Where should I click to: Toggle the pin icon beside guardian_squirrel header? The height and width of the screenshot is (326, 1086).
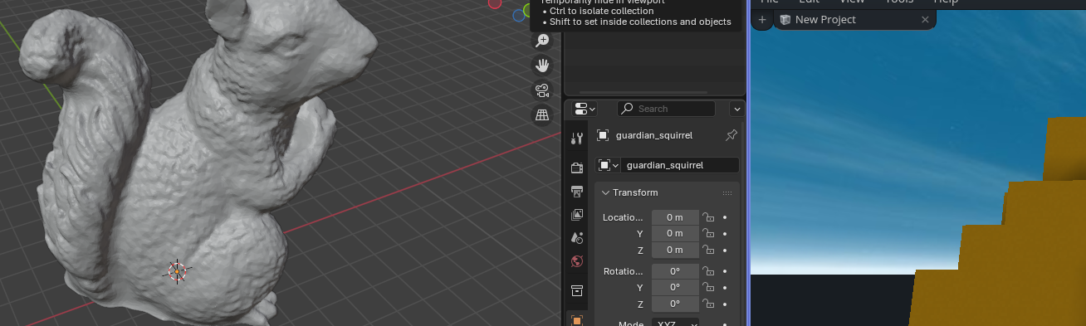731,134
